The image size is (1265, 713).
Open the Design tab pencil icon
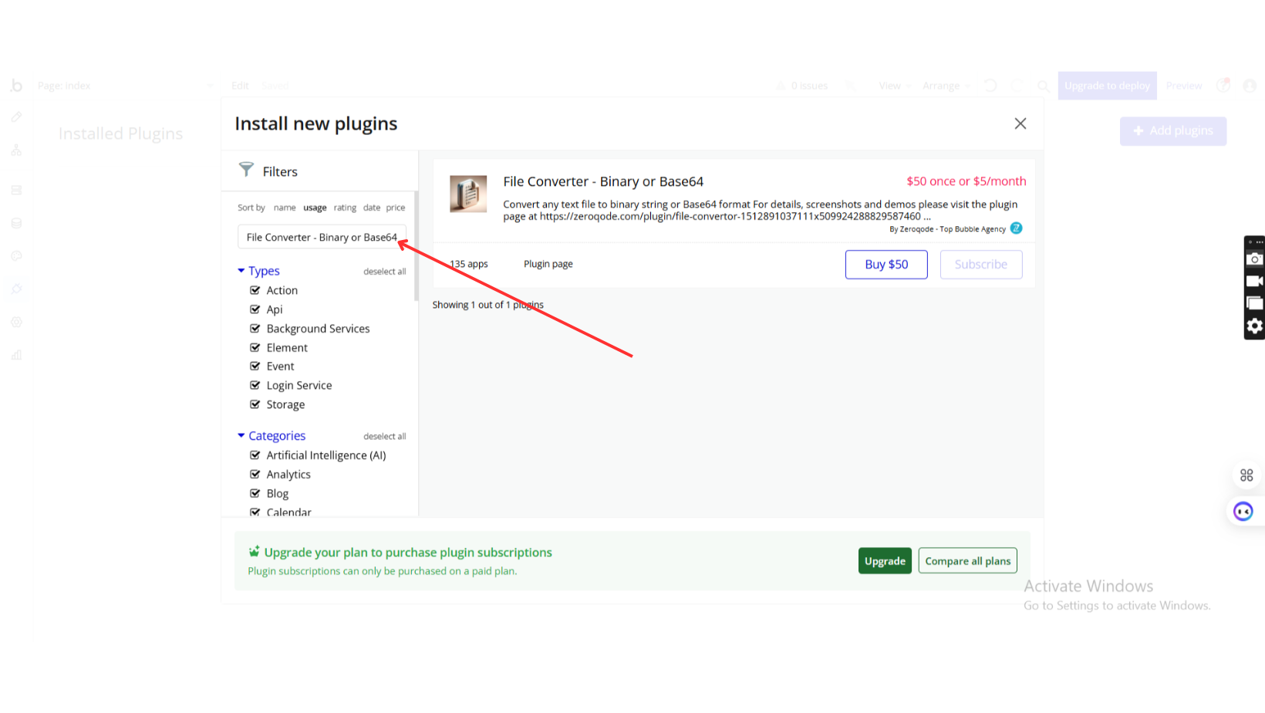[16, 117]
